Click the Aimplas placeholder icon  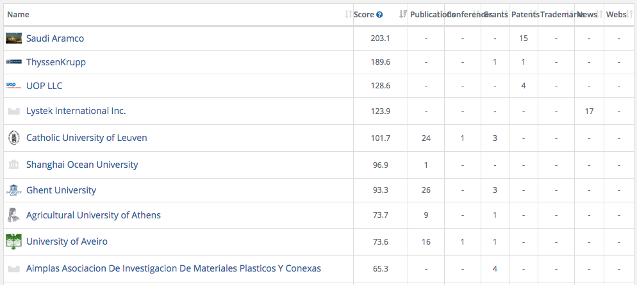(14, 269)
